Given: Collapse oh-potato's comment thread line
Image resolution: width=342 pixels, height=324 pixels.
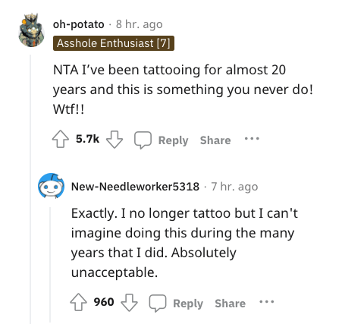Looking at the screenshot, I should tap(30, 187).
